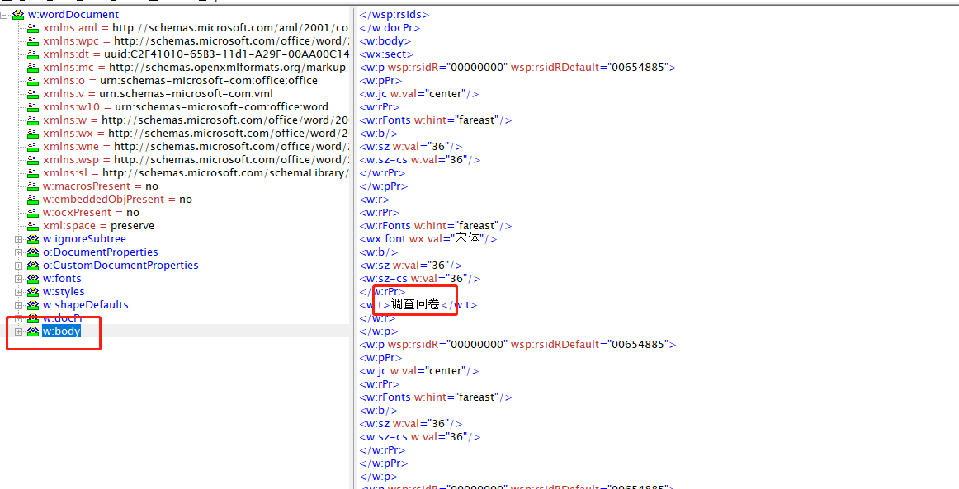Viewport: 959px width, 489px height.
Task: Expand the w:ignoreSubtree node
Action: coord(18,239)
